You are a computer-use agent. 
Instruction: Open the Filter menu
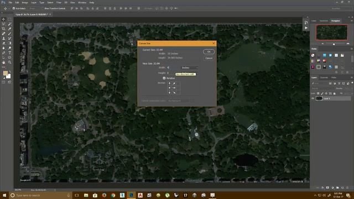[59, 2]
